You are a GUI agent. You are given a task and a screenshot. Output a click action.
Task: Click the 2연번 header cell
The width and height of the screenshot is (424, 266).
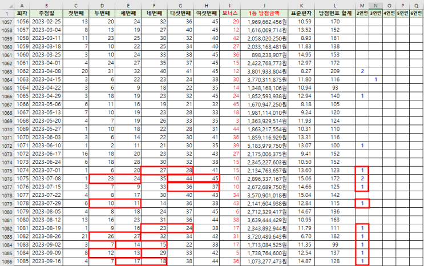362,13
